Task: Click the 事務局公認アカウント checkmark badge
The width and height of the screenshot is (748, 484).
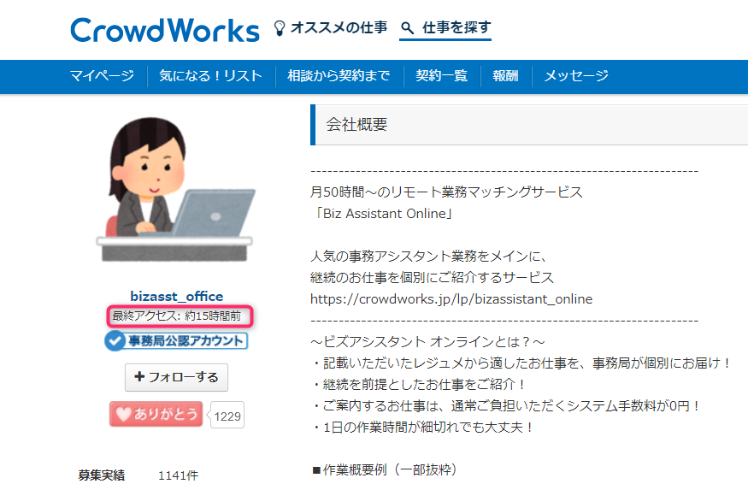Action: pyautogui.click(x=175, y=341)
